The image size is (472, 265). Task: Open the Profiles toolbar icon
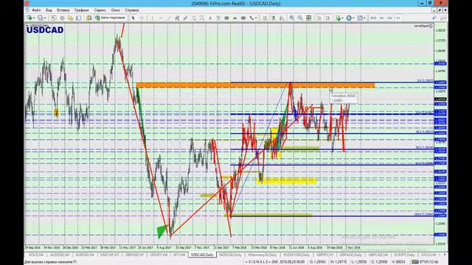click(40, 18)
